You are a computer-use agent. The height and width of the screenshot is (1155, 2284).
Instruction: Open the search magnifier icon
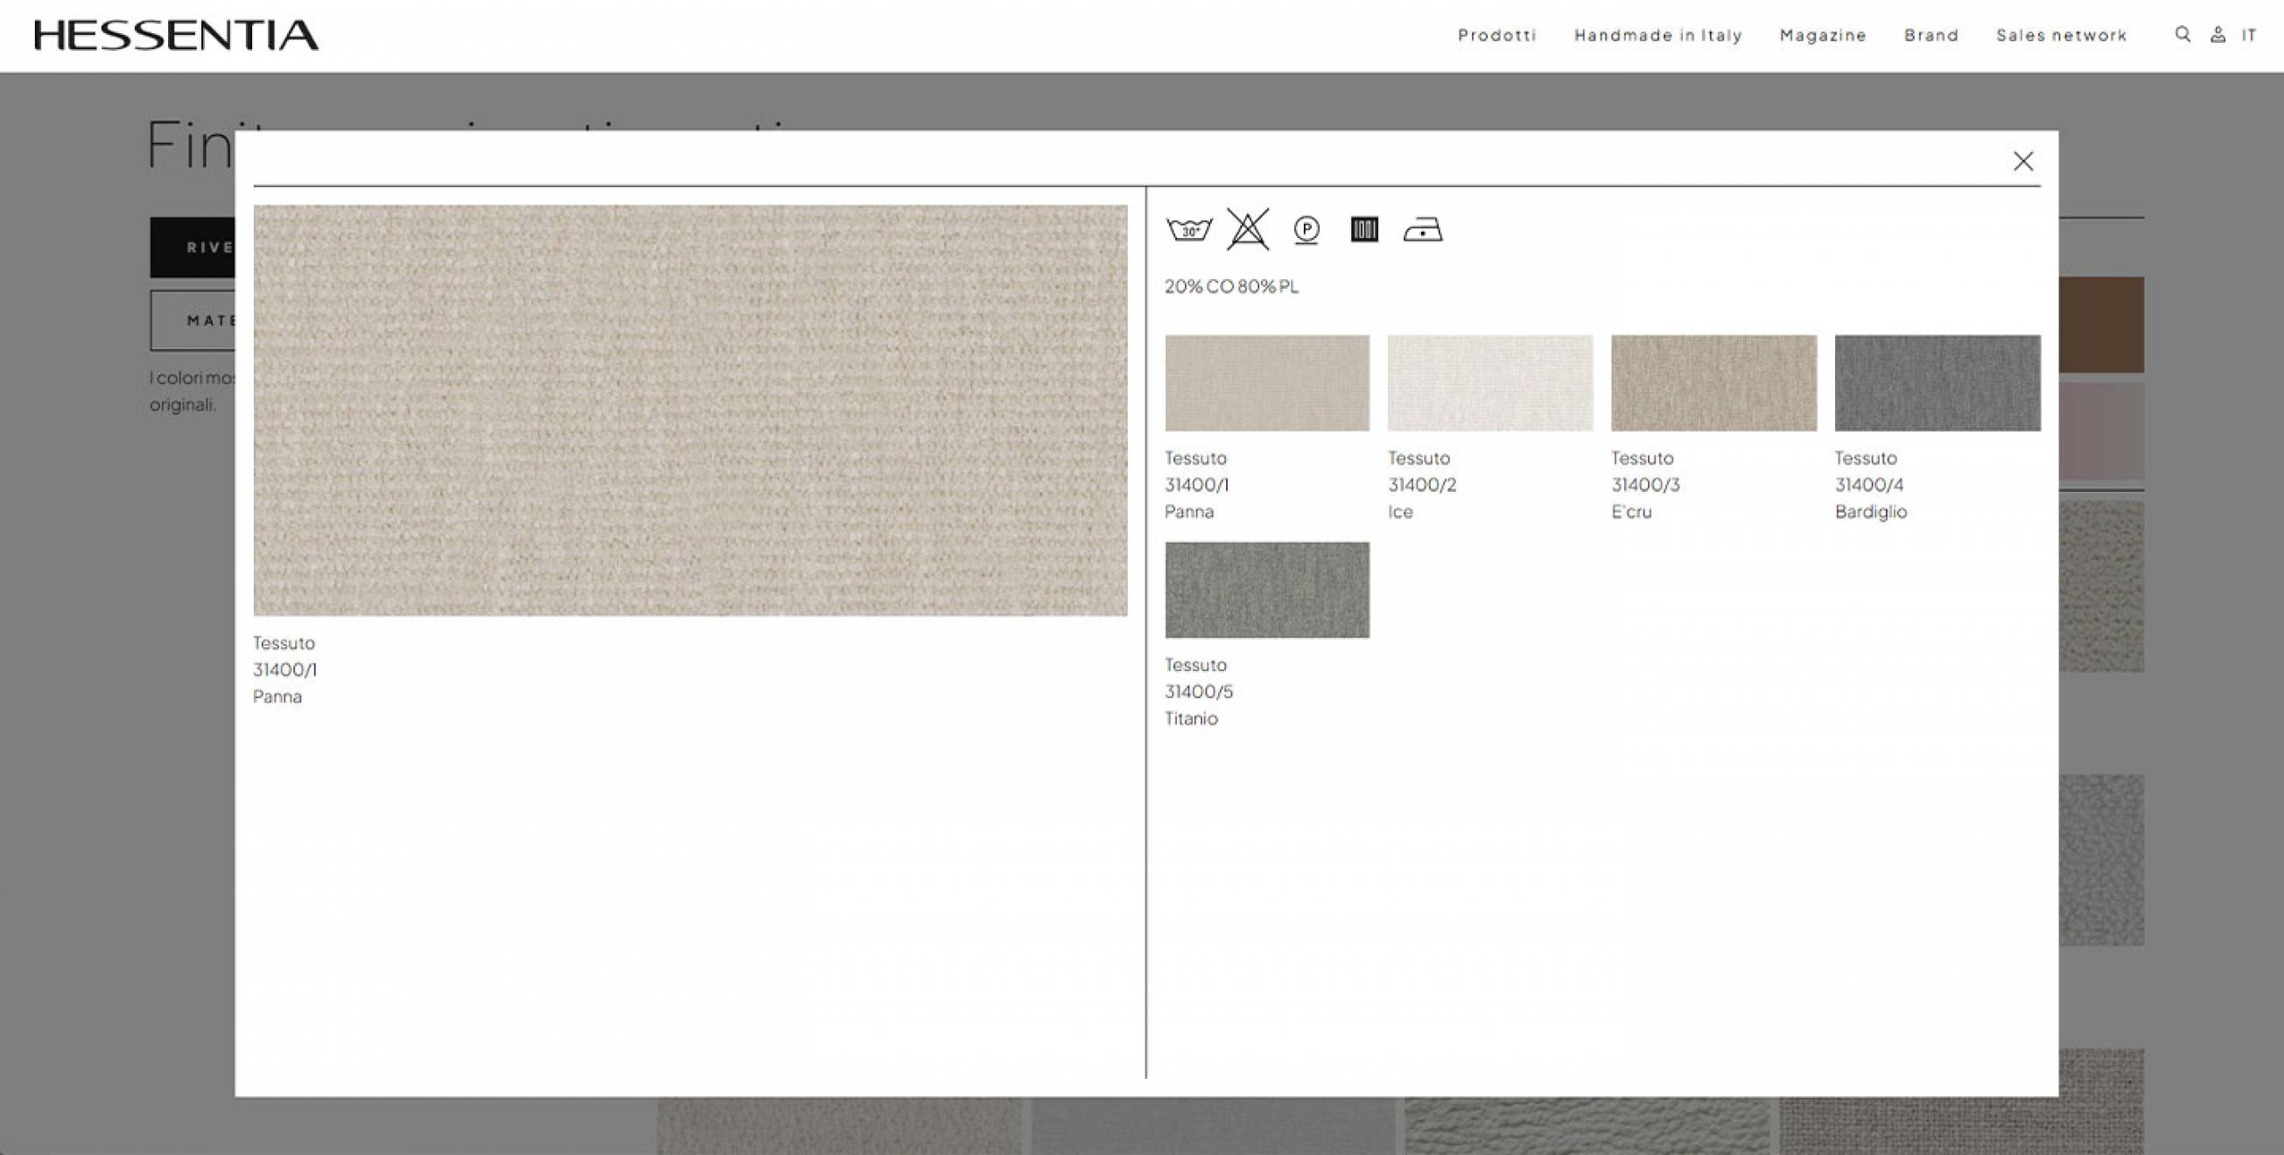tap(2182, 35)
